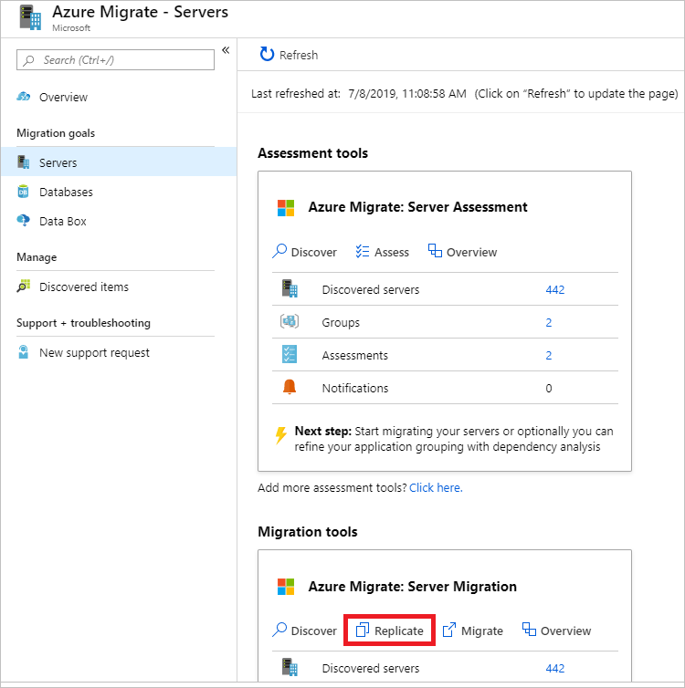
Task: Click the Refresh icon in toolbar
Action: click(x=267, y=54)
